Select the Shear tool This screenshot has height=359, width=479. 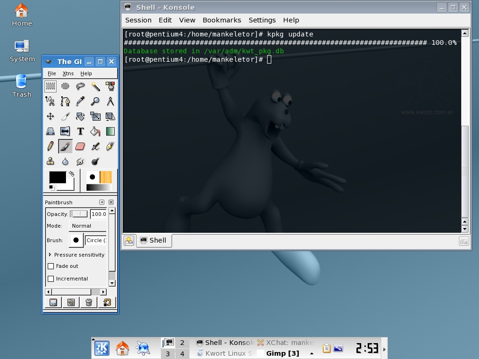pos(110,116)
